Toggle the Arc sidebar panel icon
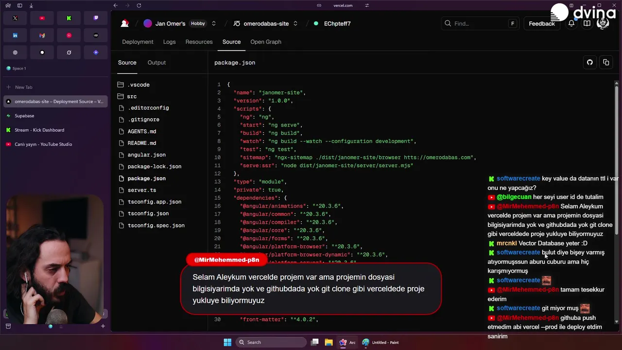The image size is (622, 350). point(19,5)
